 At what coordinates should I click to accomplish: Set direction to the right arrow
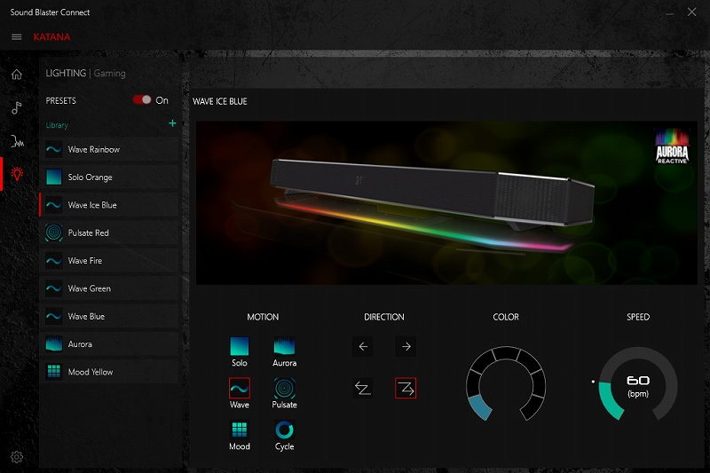pos(406,346)
